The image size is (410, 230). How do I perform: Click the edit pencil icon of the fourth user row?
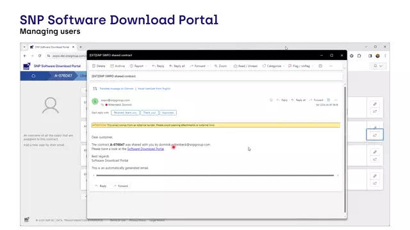tap(375, 176)
